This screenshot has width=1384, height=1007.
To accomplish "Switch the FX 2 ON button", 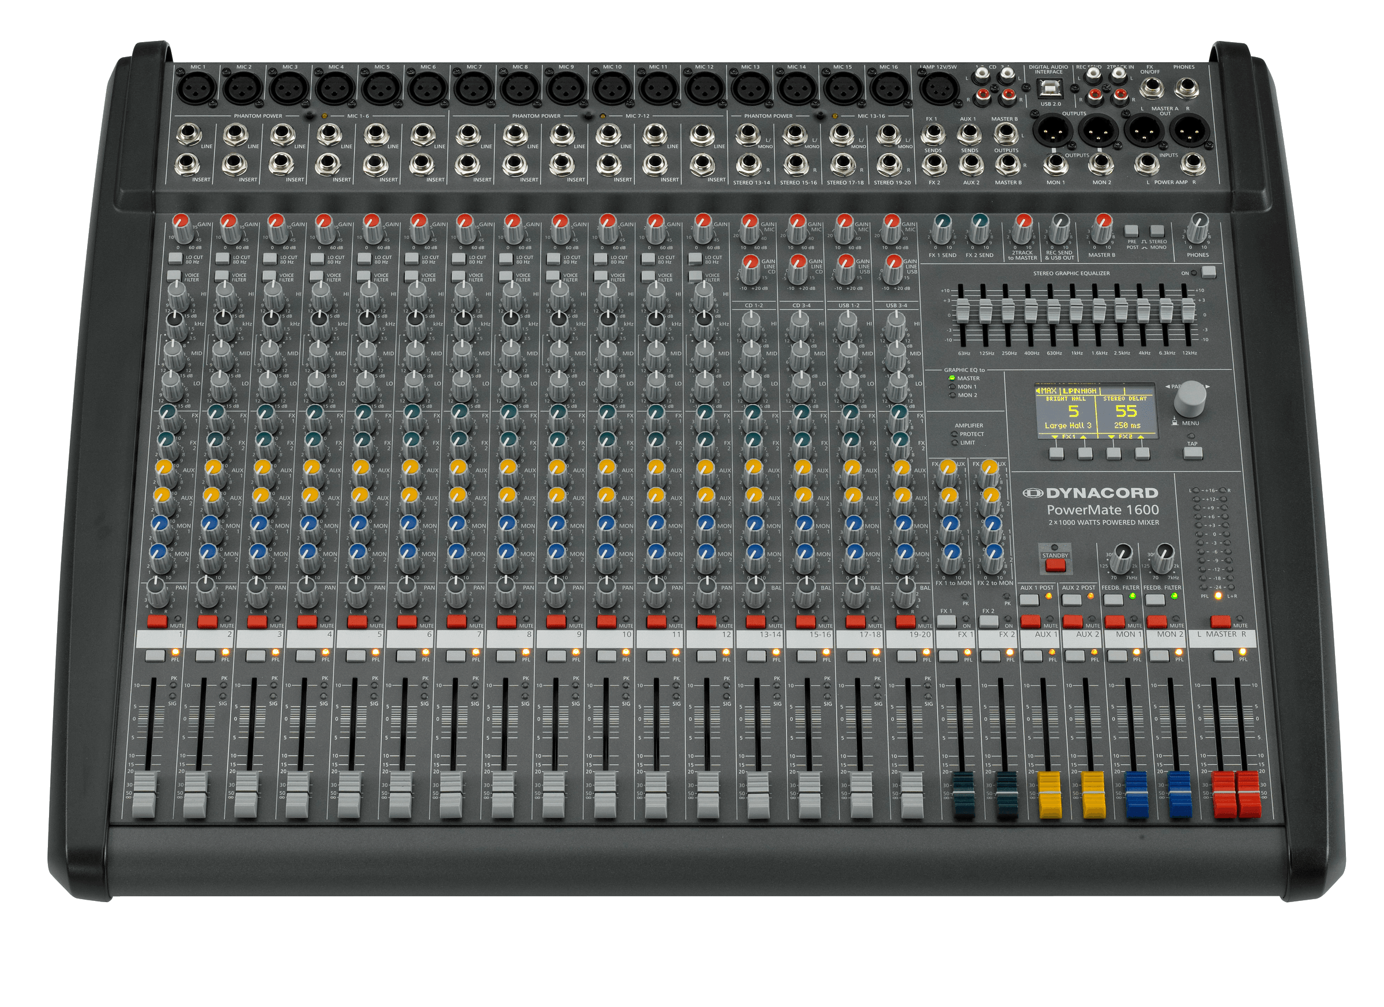I will point(988,622).
